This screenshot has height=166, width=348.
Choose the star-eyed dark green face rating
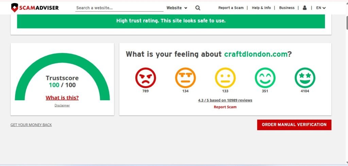pos(305,78)
